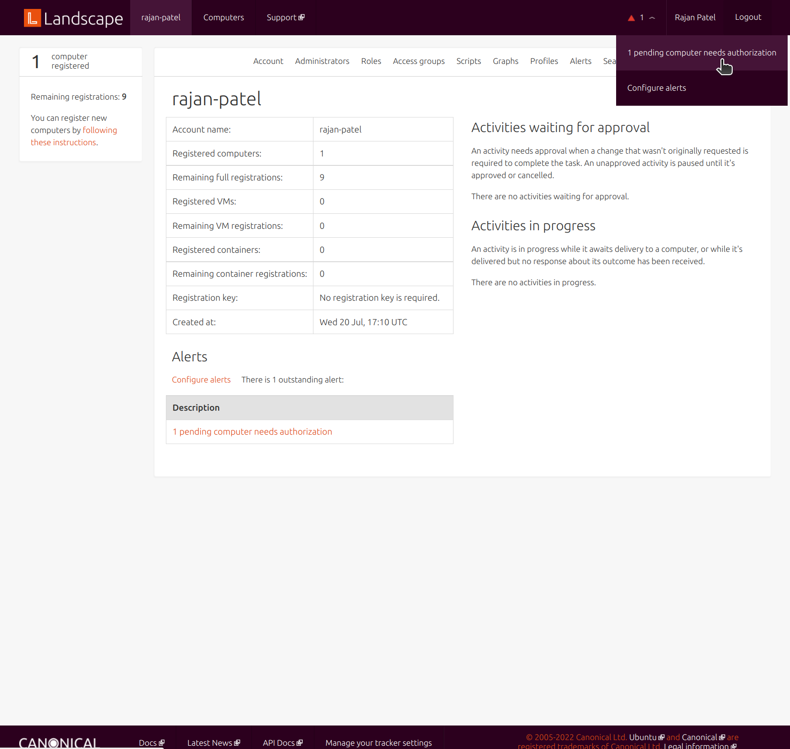Open the Support external link
Viewport: 790px width, 749px height.
pos(285,17)
